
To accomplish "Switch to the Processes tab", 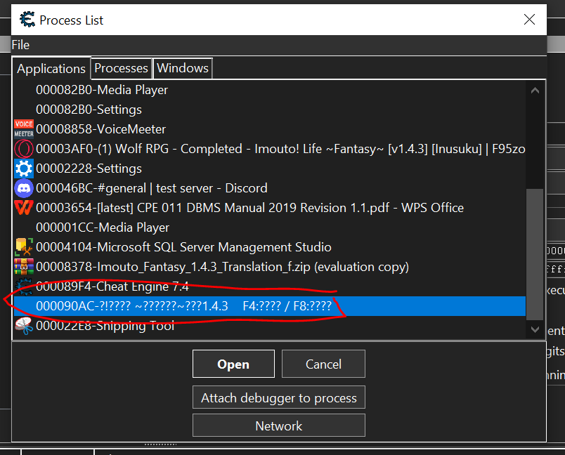I will pyautogui.click(x=121, y=68).
